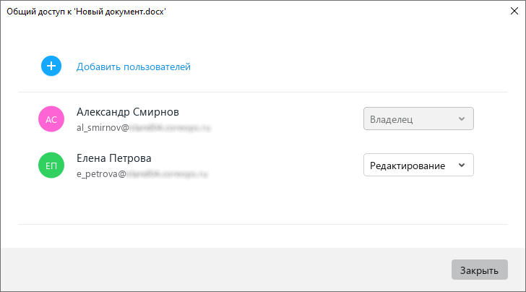Image resolution: width=526 pixels, height=292 pixels.
Task: Click the file name 'Новый документ.docx' in title
Action: (121, 12)
